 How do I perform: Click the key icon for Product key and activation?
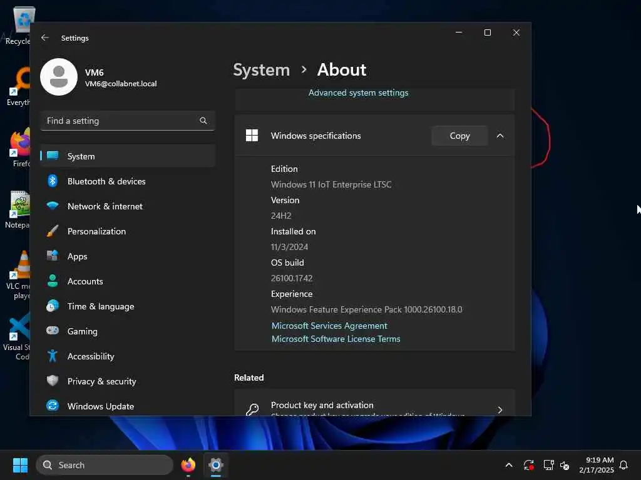[252, 409]
